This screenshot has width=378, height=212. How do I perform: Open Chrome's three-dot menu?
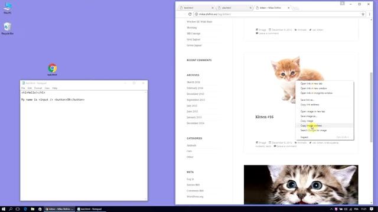pyautogui.click(x=369, y=14)
